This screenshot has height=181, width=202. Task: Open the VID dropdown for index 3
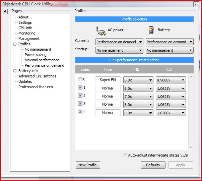pos(171,105)
